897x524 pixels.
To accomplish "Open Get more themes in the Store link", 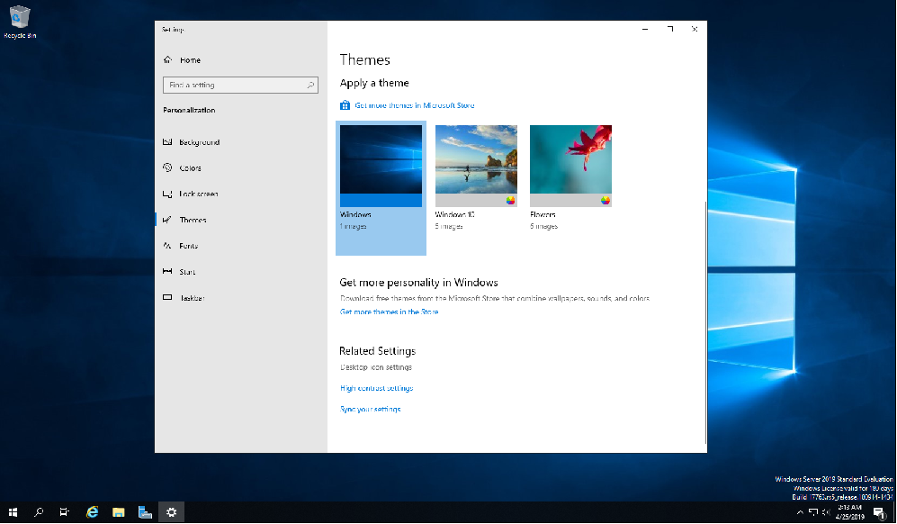I will point(388,311).
